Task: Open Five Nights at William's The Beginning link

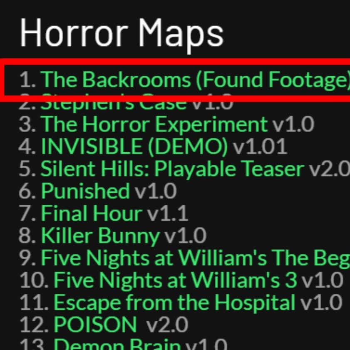Action: point(195,258)
